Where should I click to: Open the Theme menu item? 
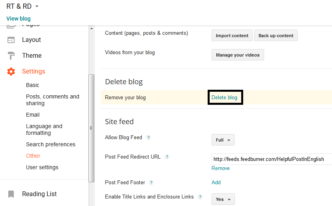(x=32, y=56)
